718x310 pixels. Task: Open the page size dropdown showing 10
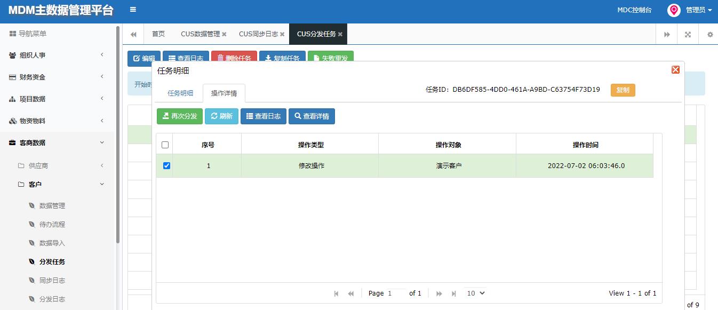474,293
